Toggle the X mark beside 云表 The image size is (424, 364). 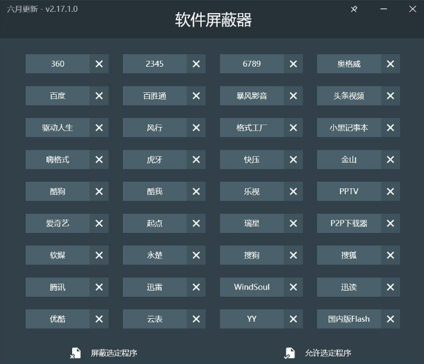[196, 319]
